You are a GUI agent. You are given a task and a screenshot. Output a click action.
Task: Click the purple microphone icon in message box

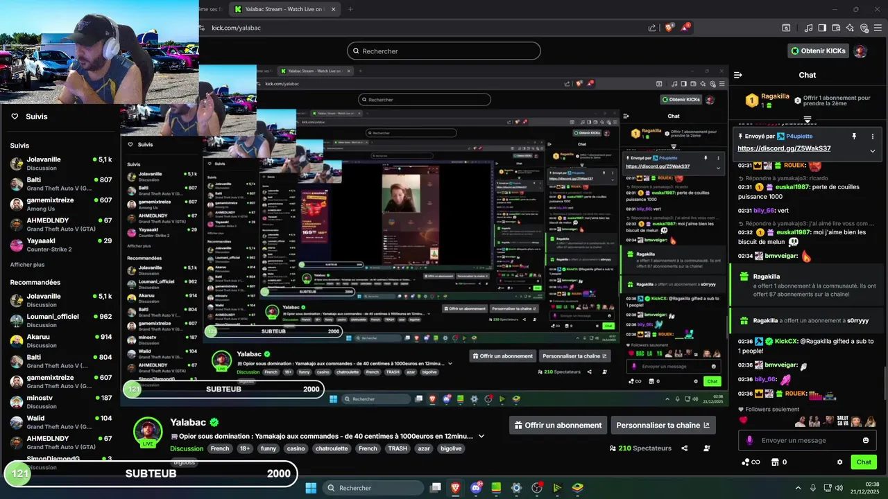tap(749, 440)
